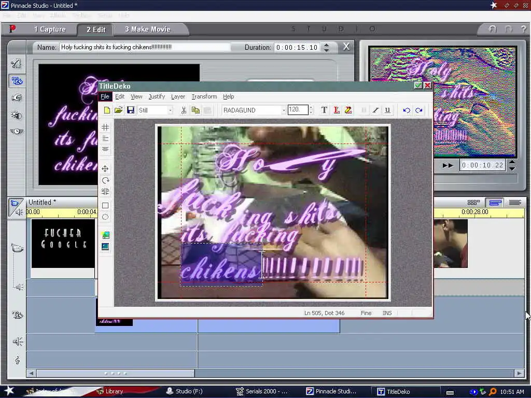The height and width of the screenshot is (398, 531).
Task: Click the title Name text field
Action: tap(145, 47)
